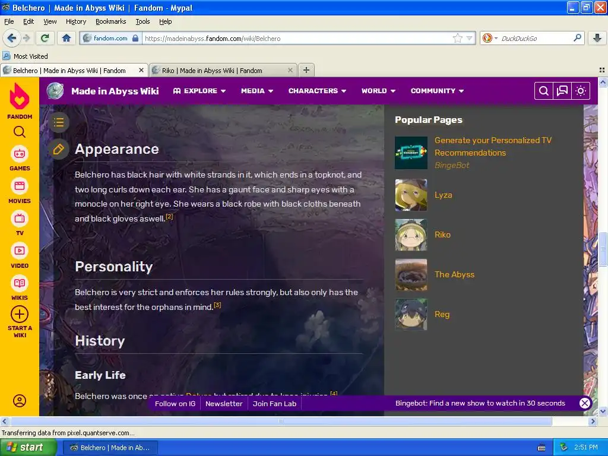Close the Belchero tab
The height and width of the screenshot is (456, 608).
click(x=141, y=70)
